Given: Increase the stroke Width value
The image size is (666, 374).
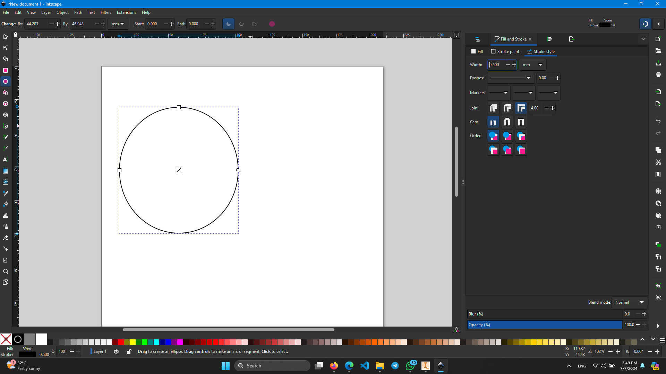Looking at the screenshot, I should point(514,65).
